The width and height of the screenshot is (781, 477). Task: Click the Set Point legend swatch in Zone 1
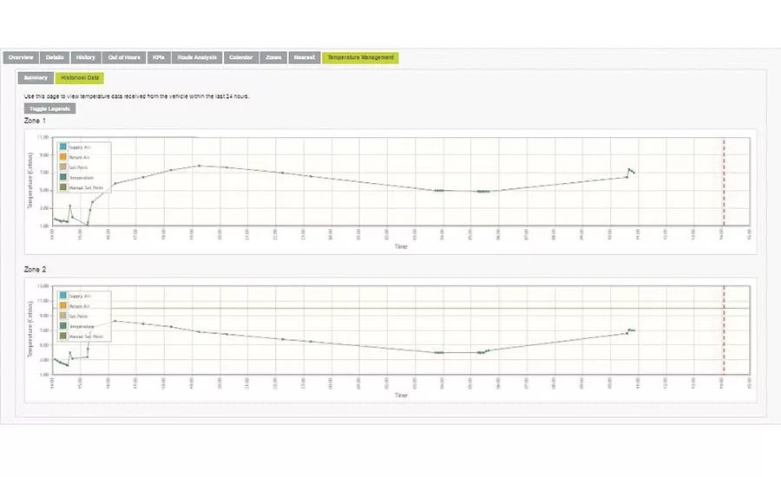click(63, 167)
